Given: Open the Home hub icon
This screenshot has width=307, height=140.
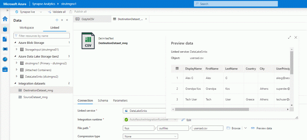Looking at the screenshot, I should pyautogui.click(x=5, y=19).
